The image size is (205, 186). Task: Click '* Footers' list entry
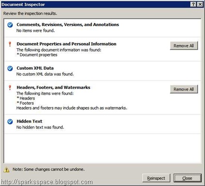point(25,103)
